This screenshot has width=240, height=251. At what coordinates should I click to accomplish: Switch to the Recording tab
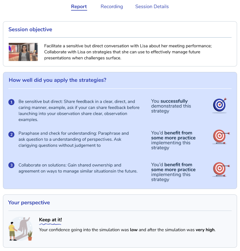click(112, 7)
